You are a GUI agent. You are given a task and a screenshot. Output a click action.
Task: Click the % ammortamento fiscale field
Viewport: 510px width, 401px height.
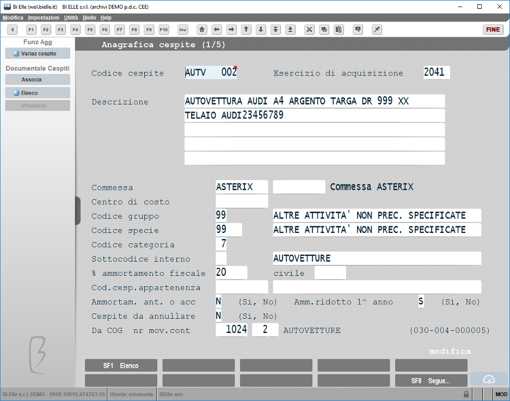pos(231,273)
